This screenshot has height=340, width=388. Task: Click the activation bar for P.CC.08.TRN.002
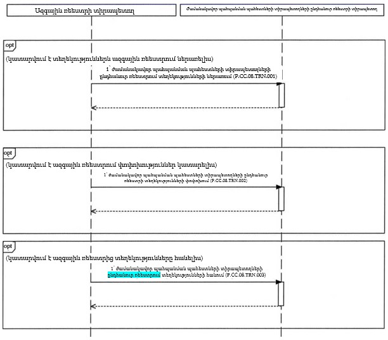tap(281, 198)
